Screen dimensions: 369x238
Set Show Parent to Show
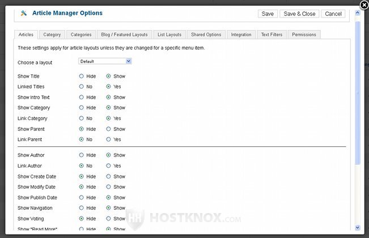click(108, 129)
